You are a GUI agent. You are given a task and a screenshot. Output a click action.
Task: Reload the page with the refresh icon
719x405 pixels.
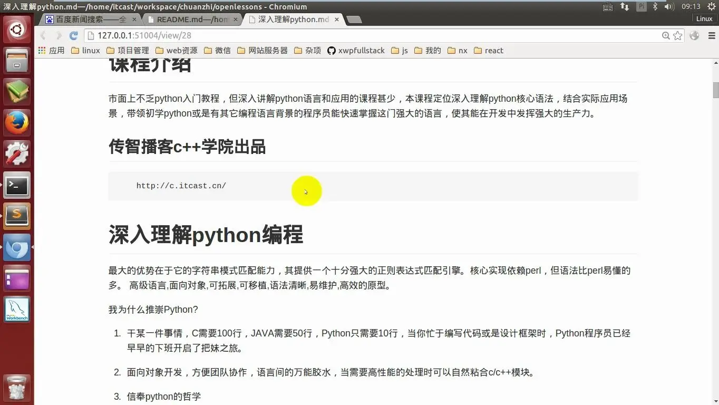(74, 36)
